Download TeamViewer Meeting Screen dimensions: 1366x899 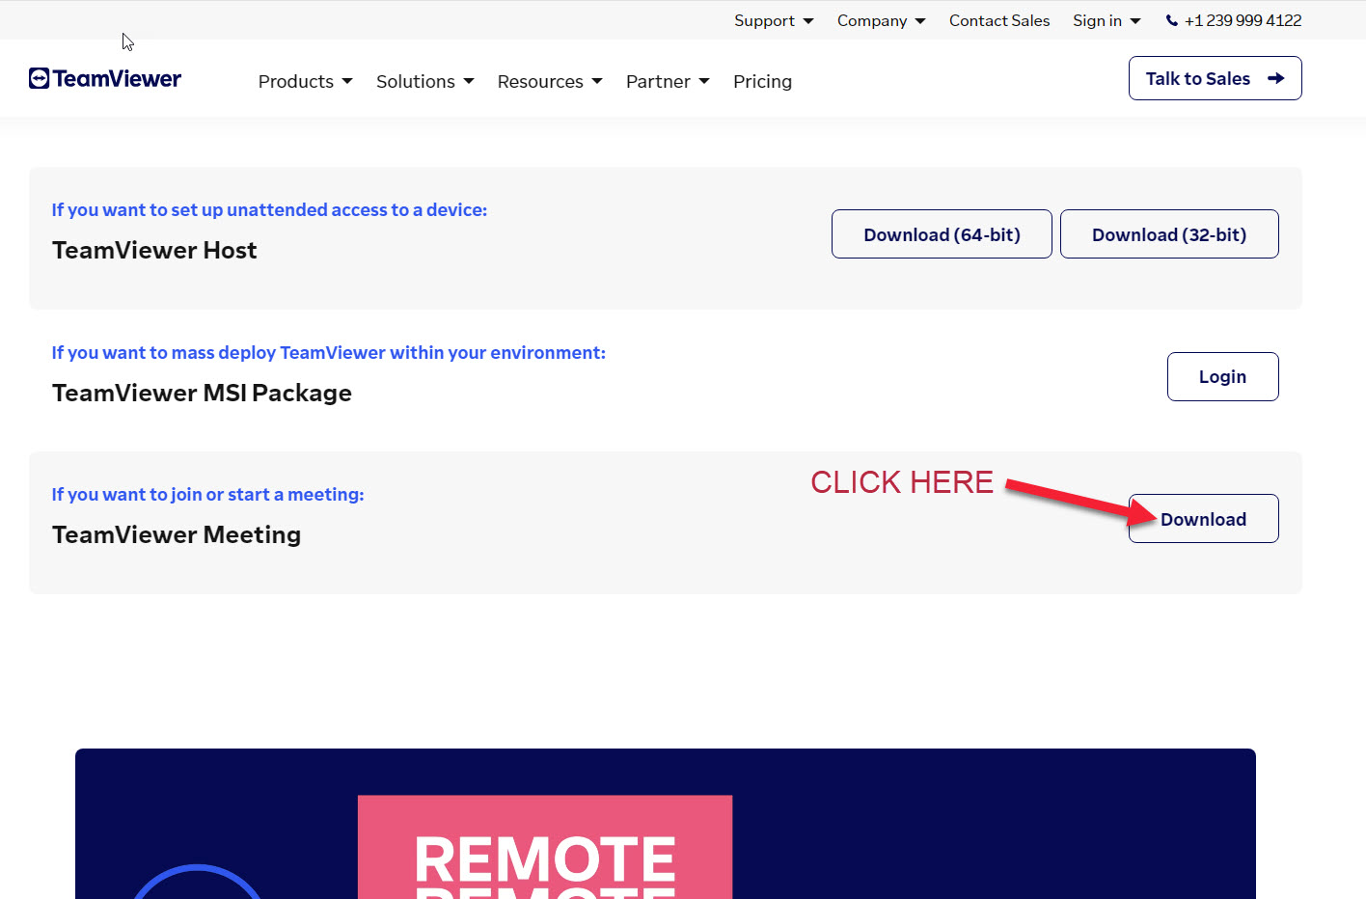point(1204,518)
